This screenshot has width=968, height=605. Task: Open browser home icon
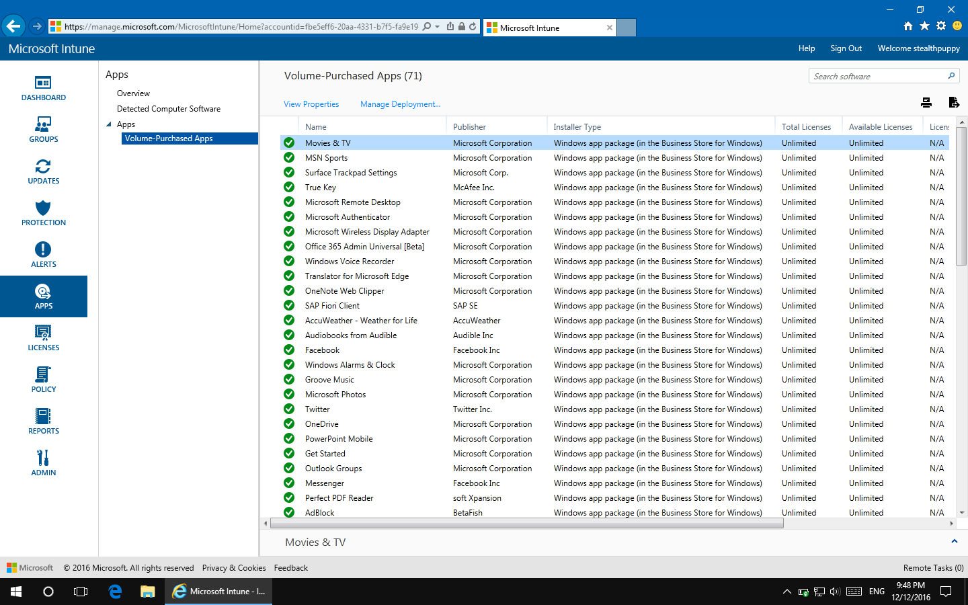(x=908, y=26)
